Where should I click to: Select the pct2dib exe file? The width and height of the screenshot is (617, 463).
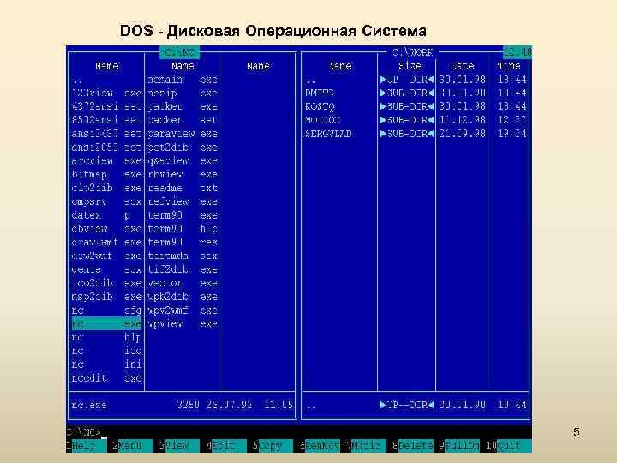pyautogui.click(x=183, y=147)
